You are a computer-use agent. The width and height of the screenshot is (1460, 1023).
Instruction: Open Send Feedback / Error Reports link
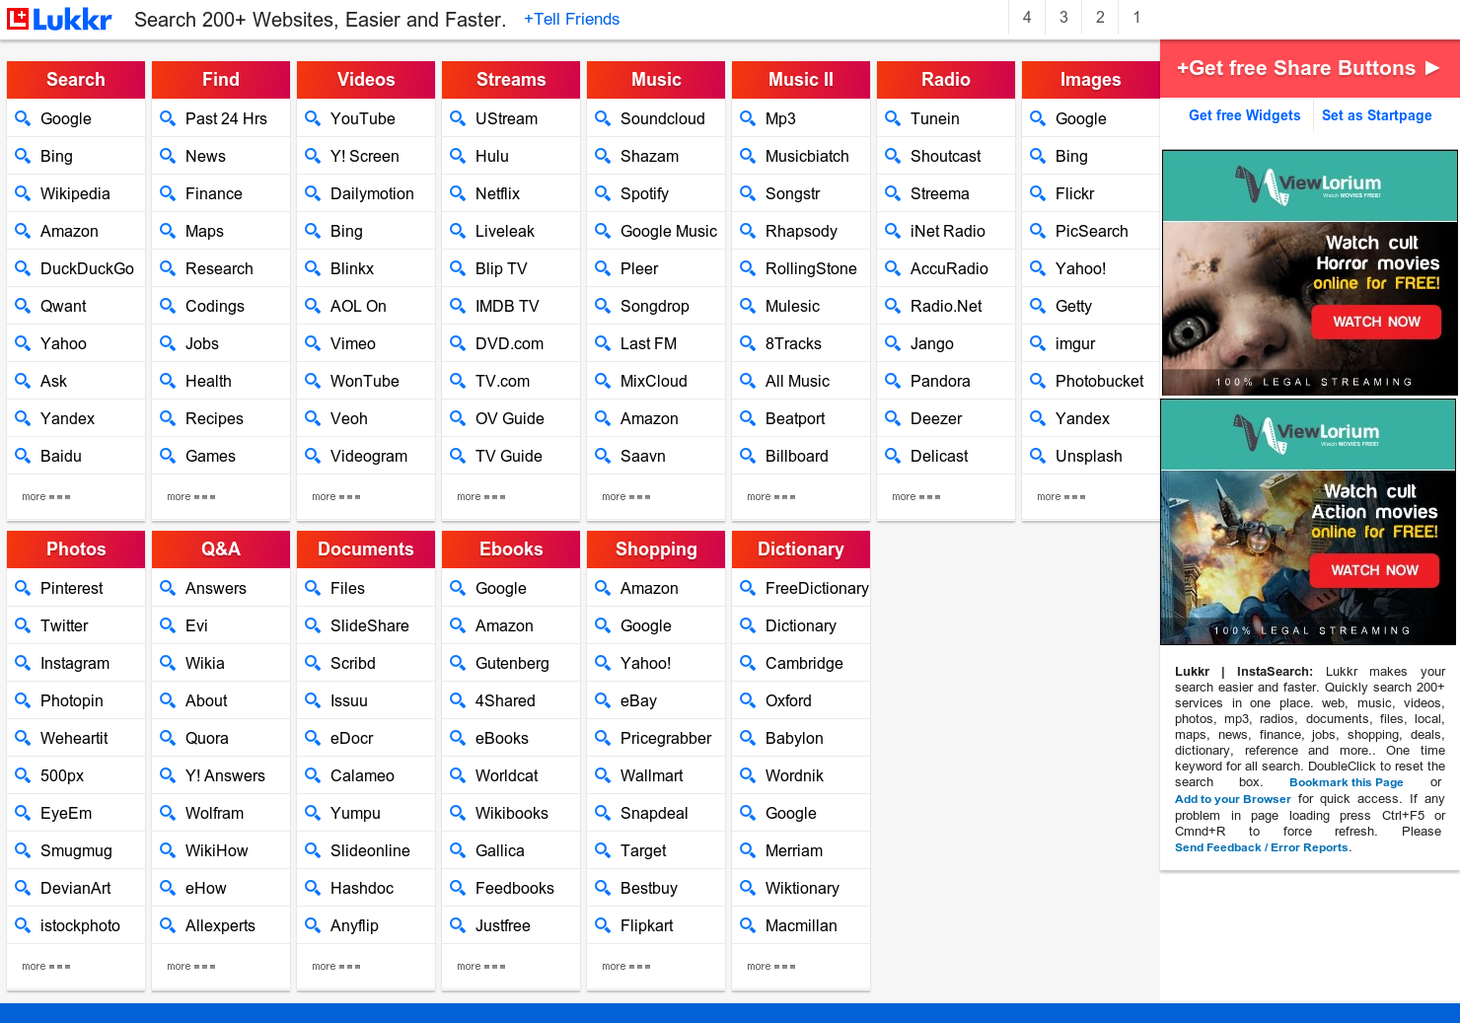pos(1263,847)
